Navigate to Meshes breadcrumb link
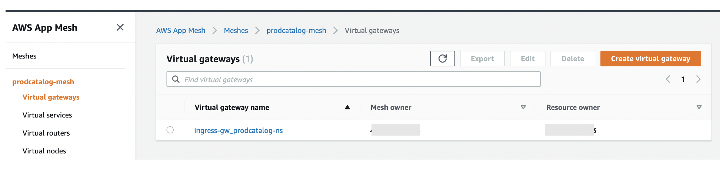 coord(236,30)
